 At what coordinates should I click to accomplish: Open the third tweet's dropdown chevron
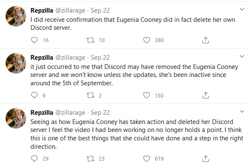(242, 111)
